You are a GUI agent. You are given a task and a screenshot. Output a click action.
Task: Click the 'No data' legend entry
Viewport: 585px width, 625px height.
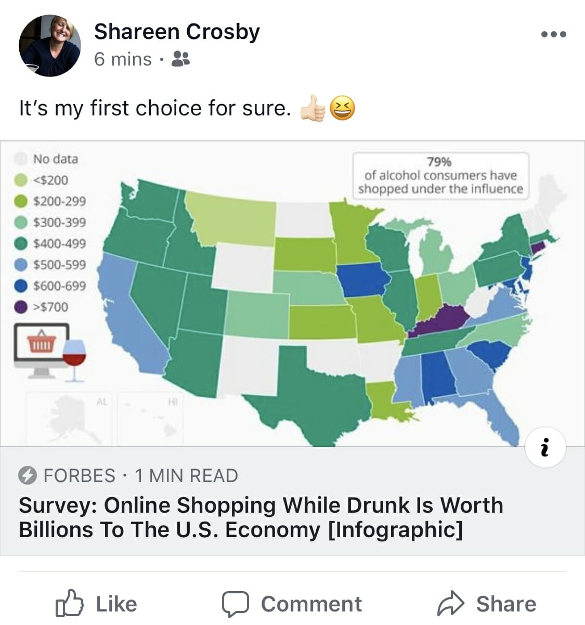pos(46,159)
